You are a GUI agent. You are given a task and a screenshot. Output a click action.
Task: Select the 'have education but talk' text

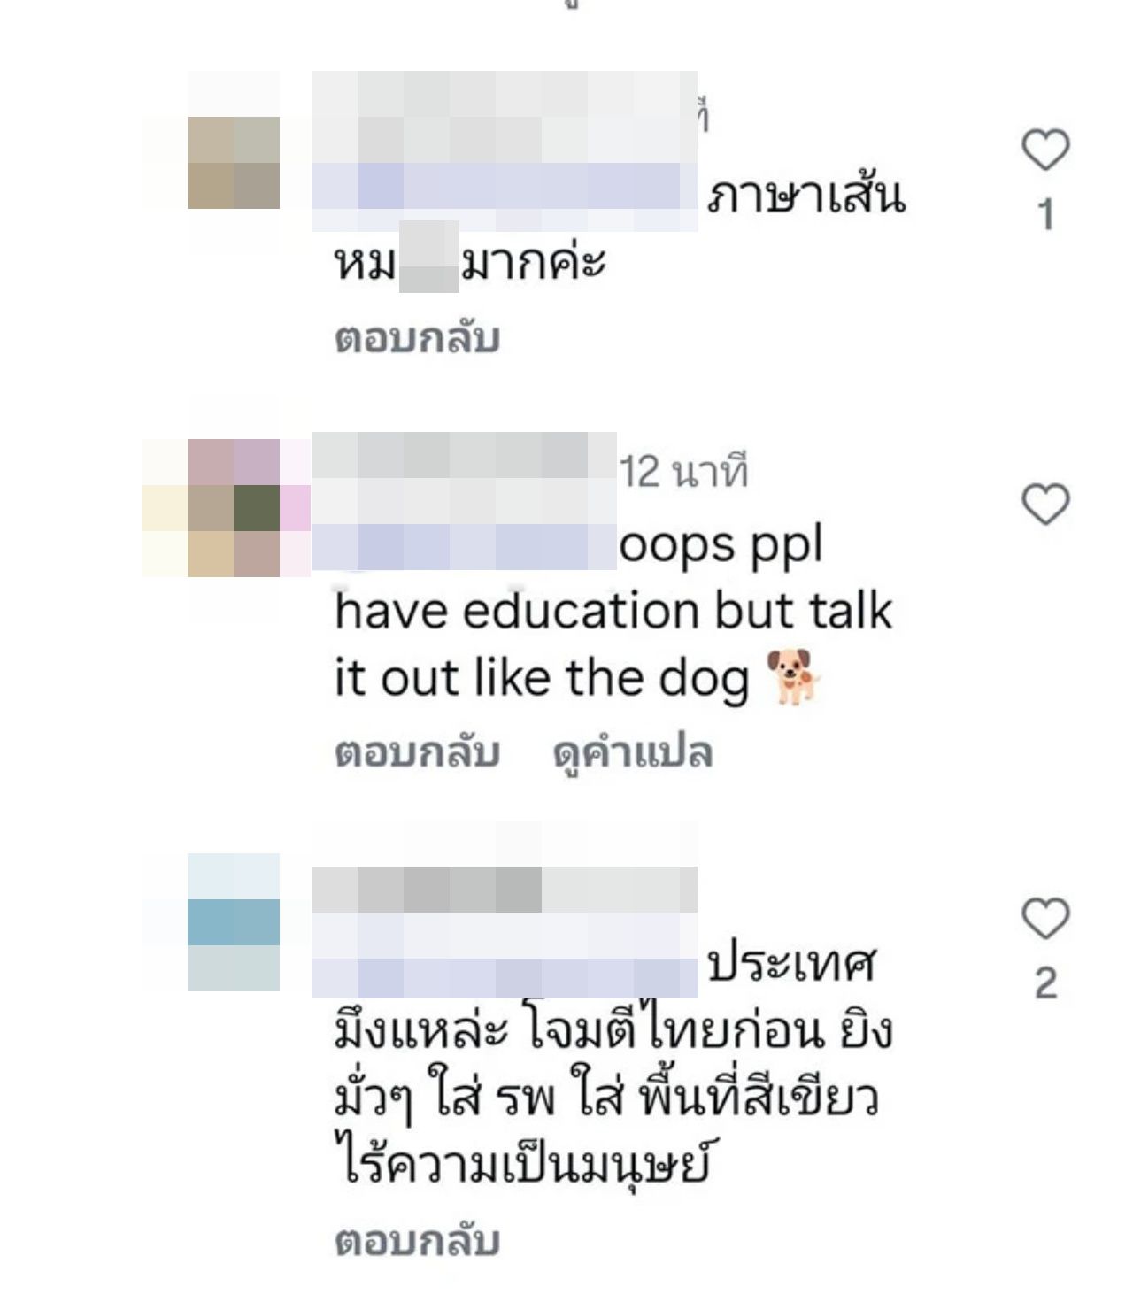click(x=613, y=611)
